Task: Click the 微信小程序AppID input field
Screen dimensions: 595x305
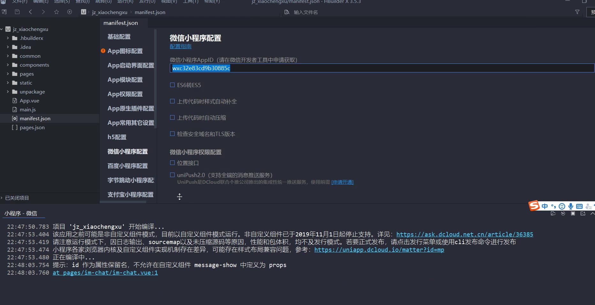Action: coord(382,68)
